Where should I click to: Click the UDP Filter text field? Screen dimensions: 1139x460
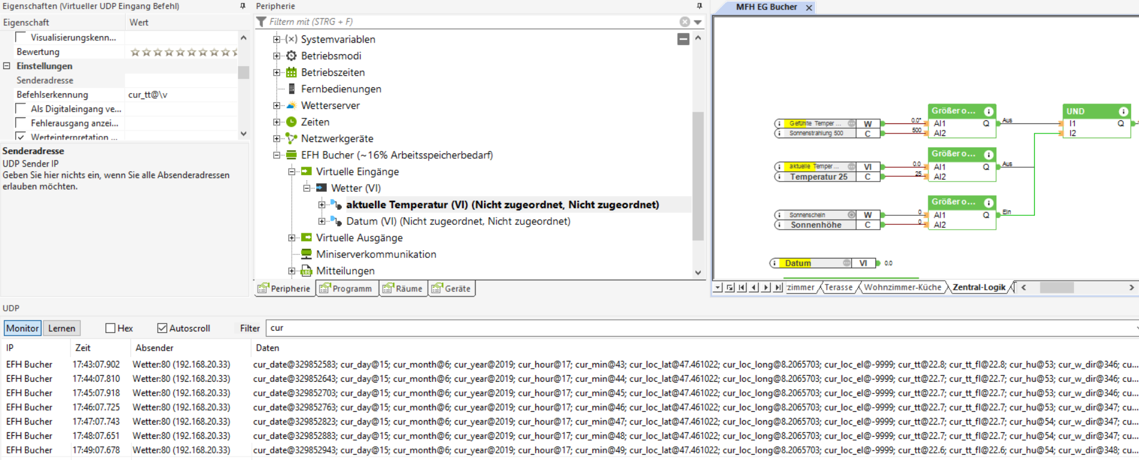tap(702, 328)
